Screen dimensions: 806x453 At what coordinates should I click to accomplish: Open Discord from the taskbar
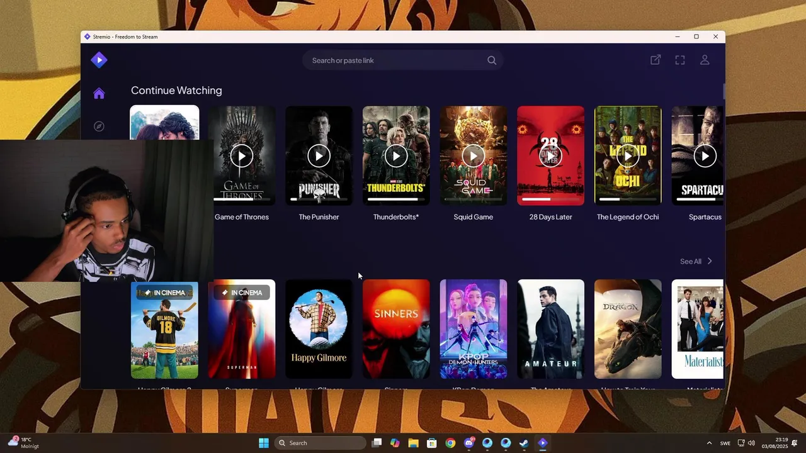coord(468,443)
